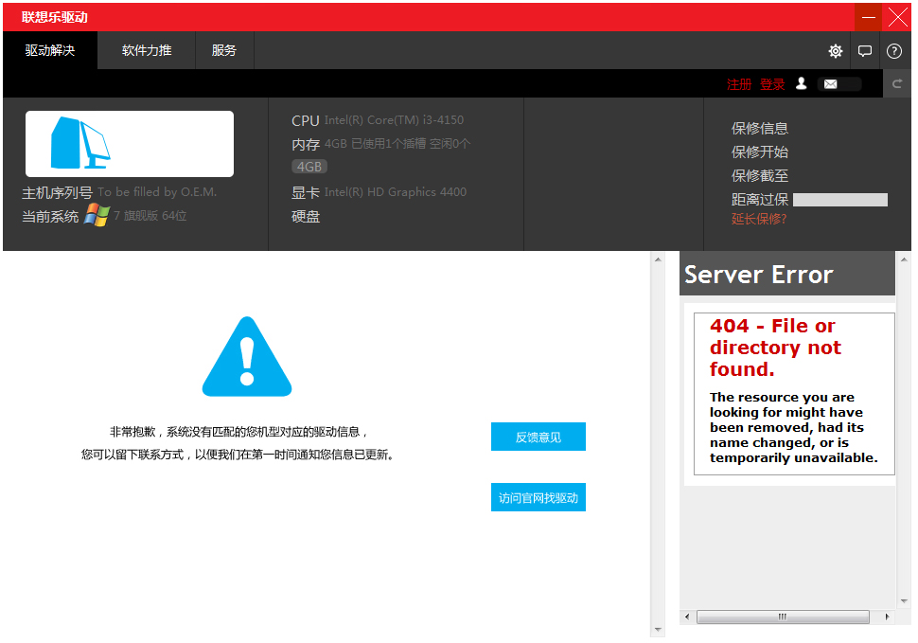Open help via question mark icon
918x643 pixels.
point(894,51)
